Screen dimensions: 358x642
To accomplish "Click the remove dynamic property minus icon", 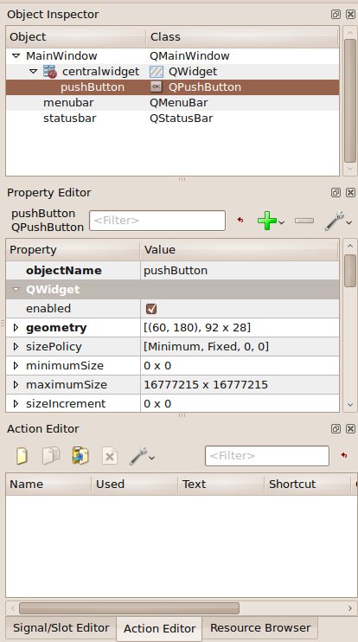I will pyautogui.click(x=304, y=221).
